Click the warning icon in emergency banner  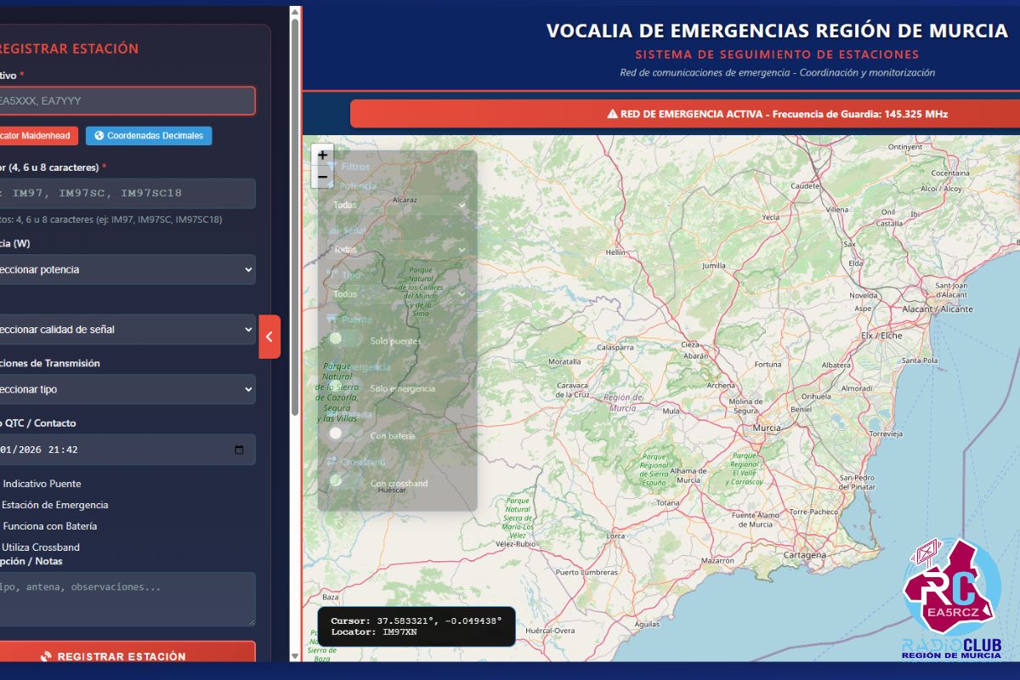click(612, 114)
